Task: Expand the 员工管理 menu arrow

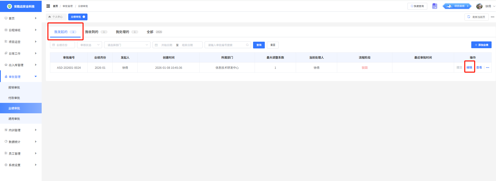Action: click(x=36, y=153)
